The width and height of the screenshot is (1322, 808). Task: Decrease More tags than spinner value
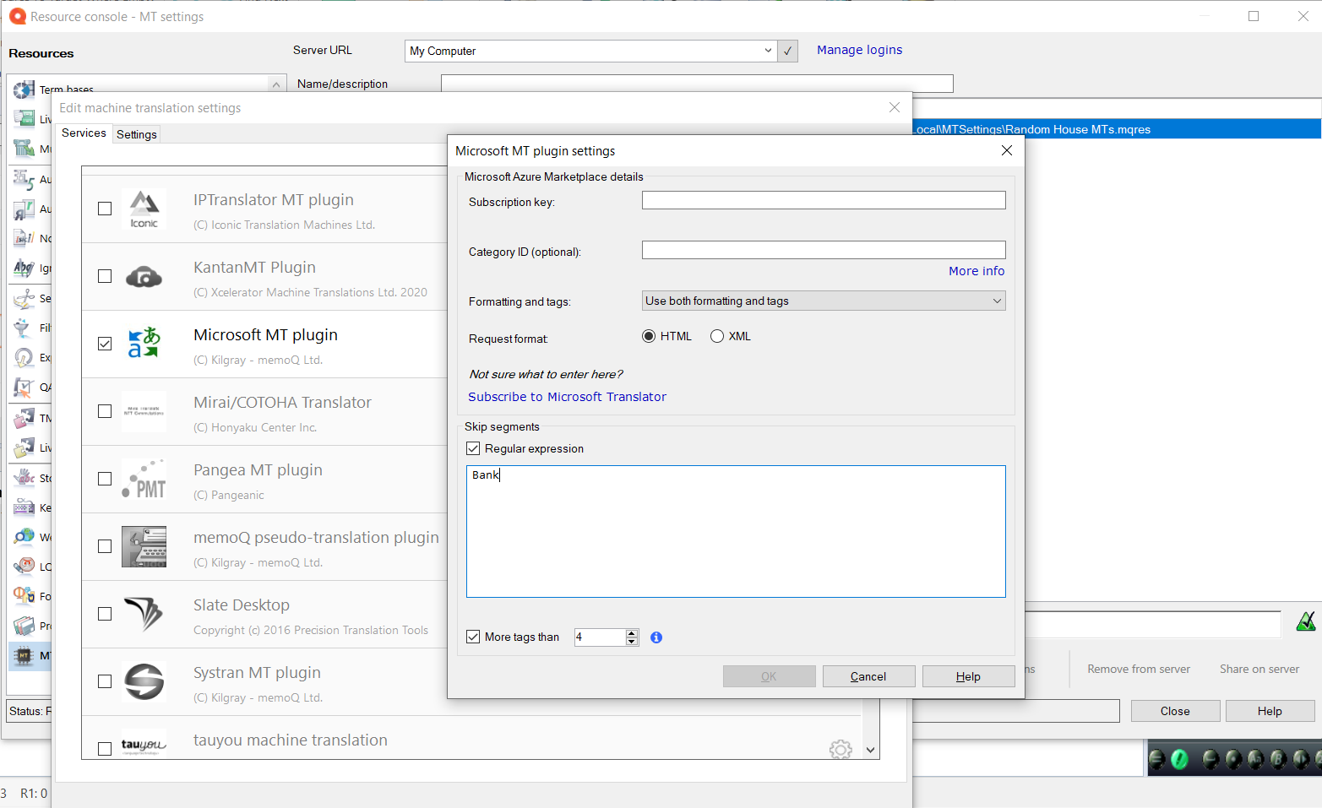pos(632,642)
